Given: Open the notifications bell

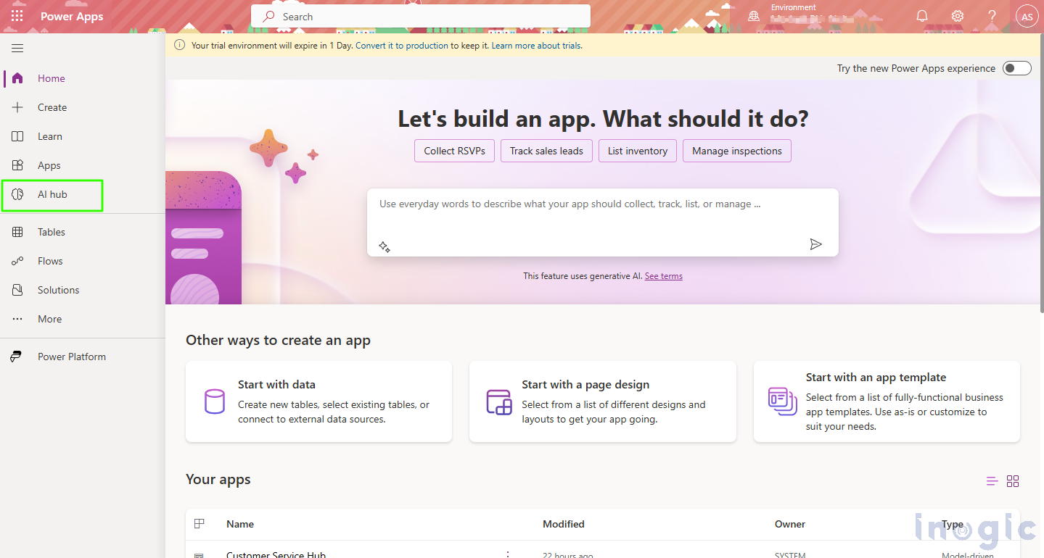Looking at the screenshot, I should coord(922,16).
